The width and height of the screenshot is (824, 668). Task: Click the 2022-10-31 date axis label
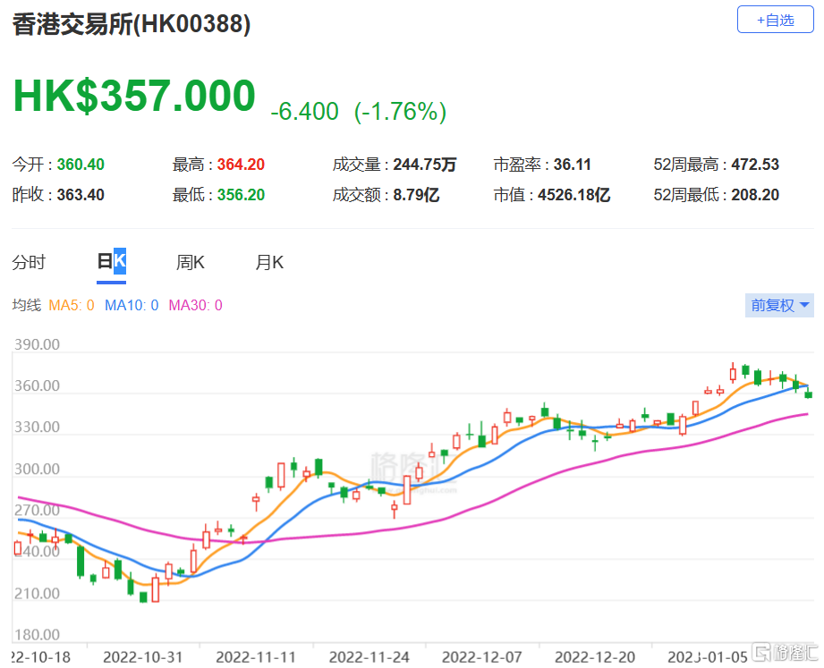coord(143,657)
